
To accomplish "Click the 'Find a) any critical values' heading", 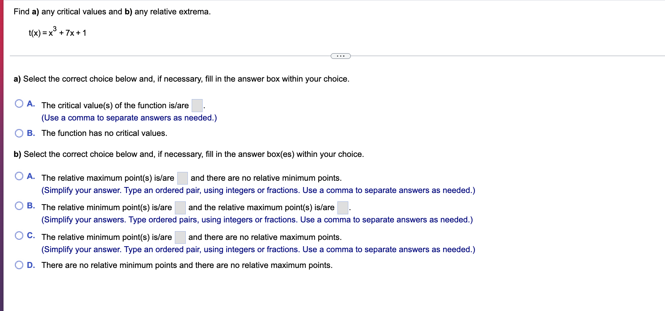I will pyautogui.click(x=112, y=12).
